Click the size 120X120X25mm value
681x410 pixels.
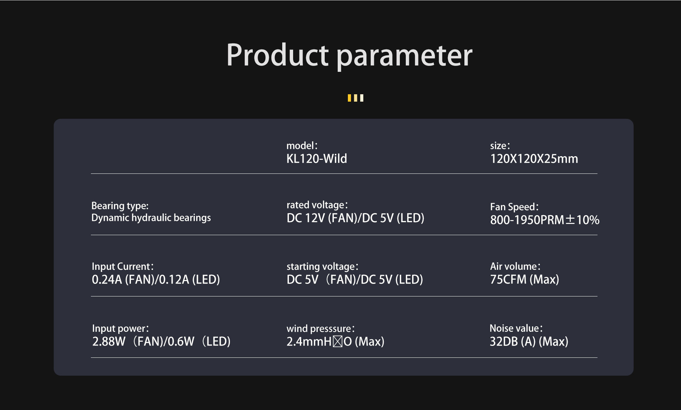[534, 159]
